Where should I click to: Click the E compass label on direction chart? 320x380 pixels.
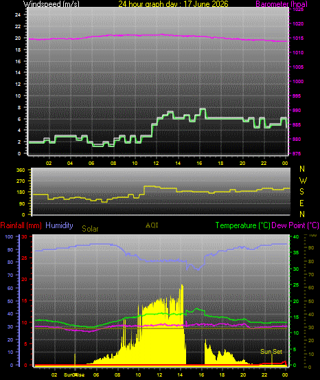click(x=302, y=203)
